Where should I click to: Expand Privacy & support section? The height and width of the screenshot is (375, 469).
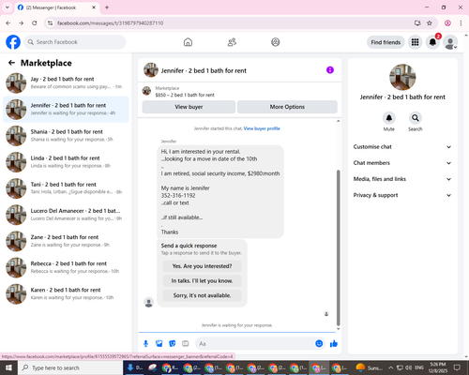(x=402, y=195)
